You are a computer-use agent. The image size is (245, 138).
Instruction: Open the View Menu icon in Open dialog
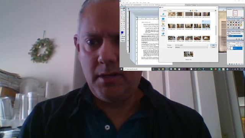tap(196, 11)
